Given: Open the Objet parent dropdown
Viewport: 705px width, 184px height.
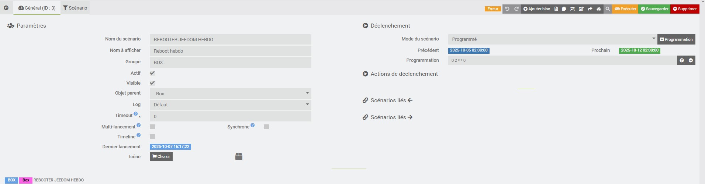Looking at the screenshot, I should 230,93.
